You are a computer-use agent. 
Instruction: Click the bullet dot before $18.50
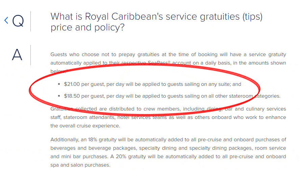tap(59, 96)
